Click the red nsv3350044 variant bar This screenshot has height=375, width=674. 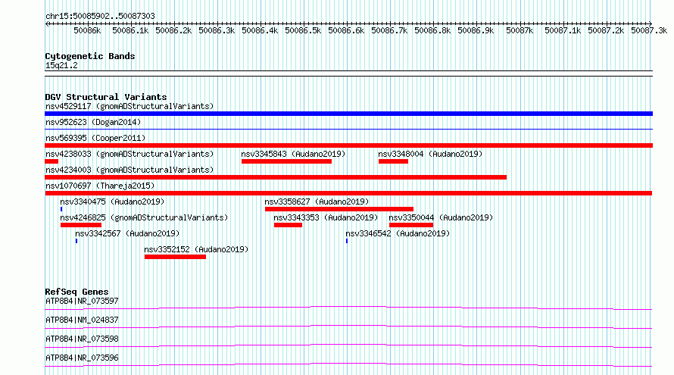(x=411, y=225)
